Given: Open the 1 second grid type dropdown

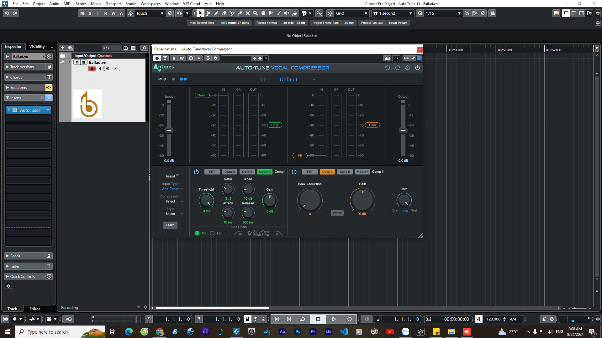Looking at the screenshot, I should tap(393, 13).
